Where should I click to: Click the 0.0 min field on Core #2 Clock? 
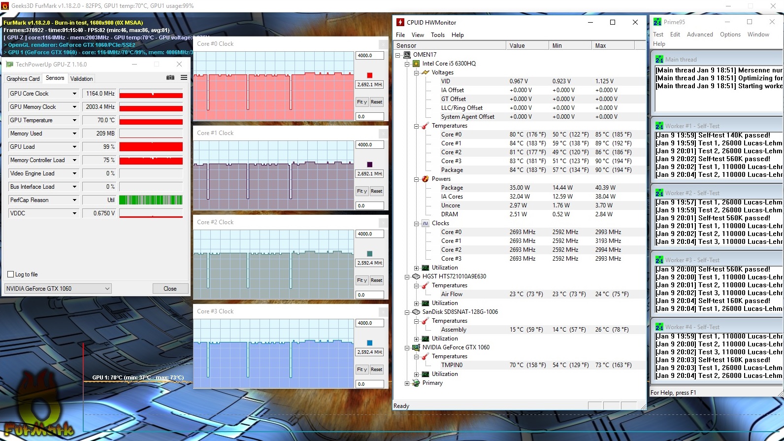[x=370, y=295]
